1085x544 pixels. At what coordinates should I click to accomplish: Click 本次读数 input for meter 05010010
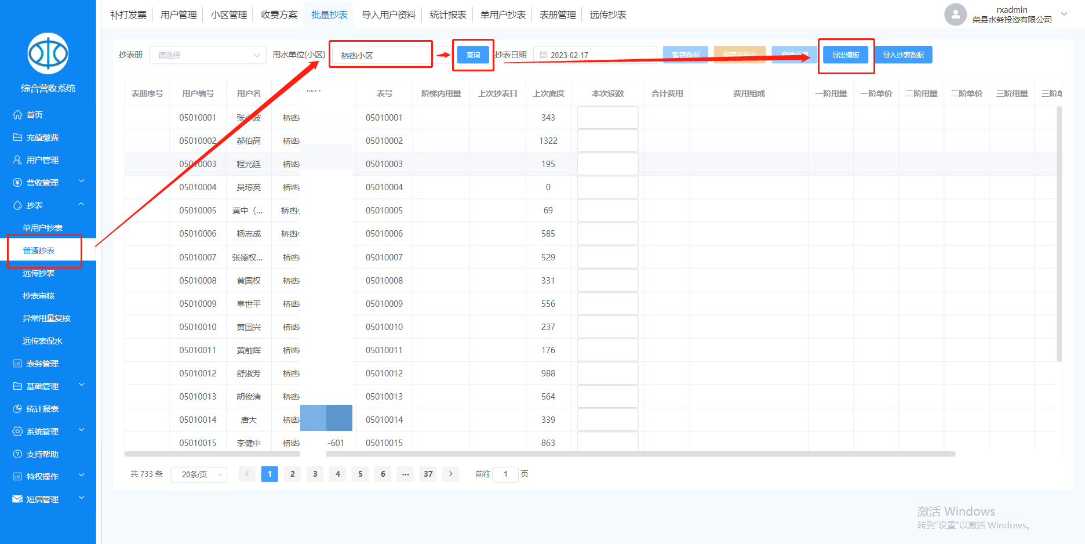point(607,327)
